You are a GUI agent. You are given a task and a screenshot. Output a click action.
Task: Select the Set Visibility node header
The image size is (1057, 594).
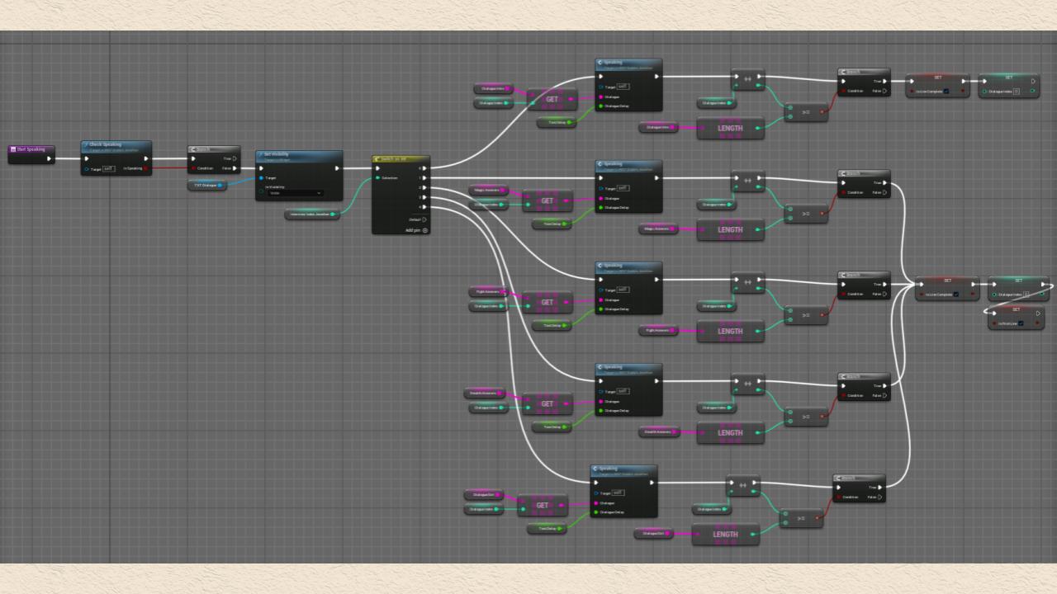click(x=298, y=154)
